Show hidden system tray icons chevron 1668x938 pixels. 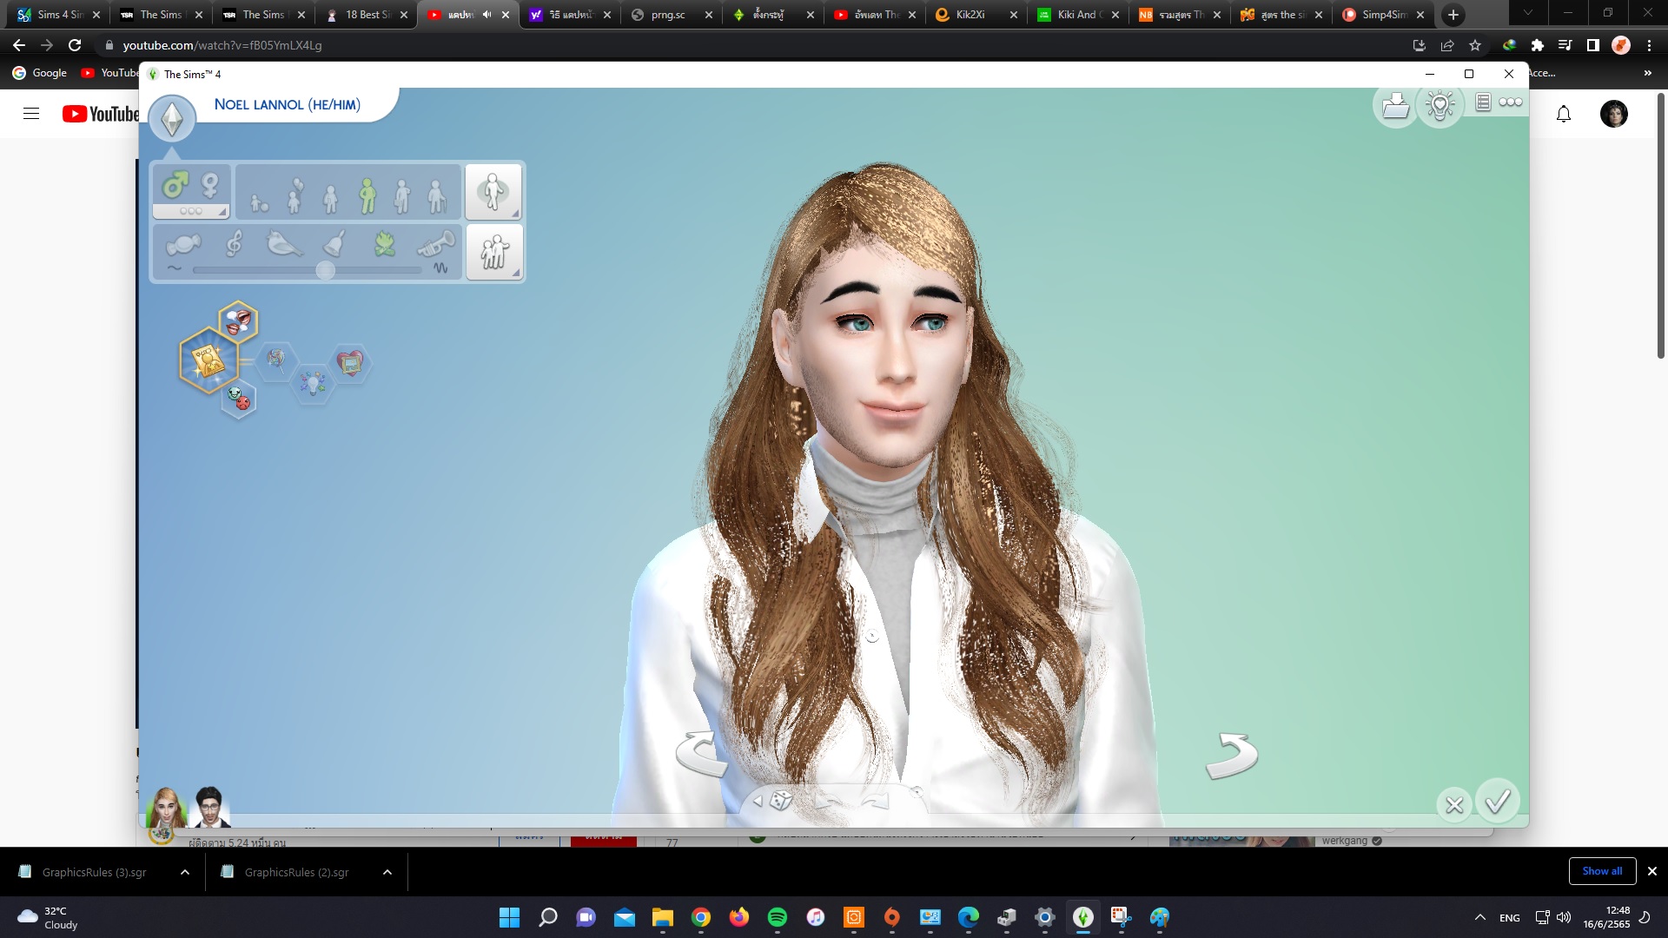[x=1480, y=917]
